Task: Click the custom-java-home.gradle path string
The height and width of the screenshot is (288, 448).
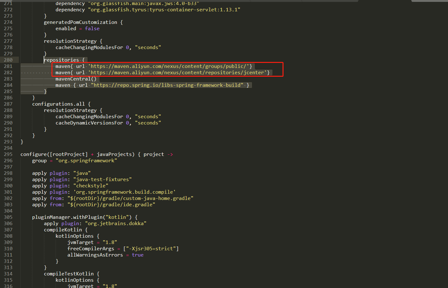Action: [x=130, y=198]
